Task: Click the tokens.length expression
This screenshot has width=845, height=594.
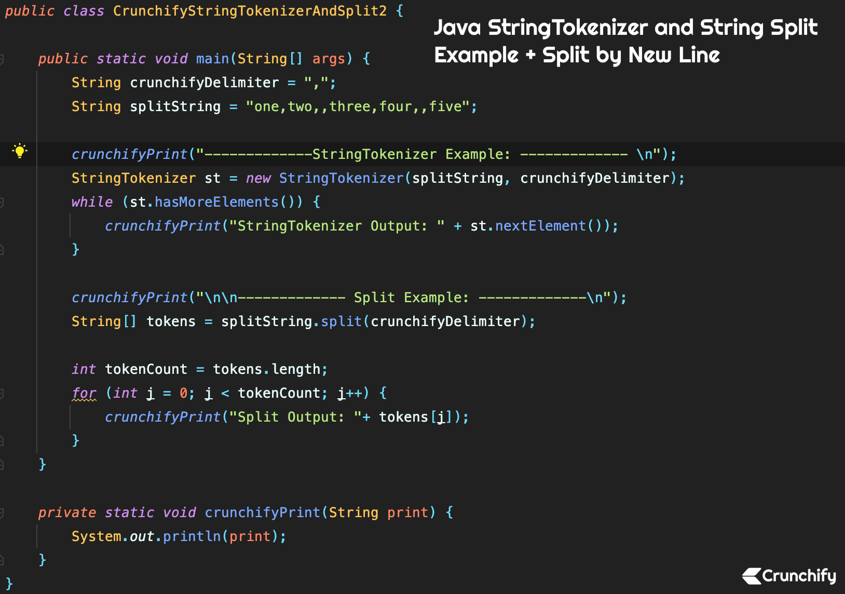Action: click(x=270, y=369)
